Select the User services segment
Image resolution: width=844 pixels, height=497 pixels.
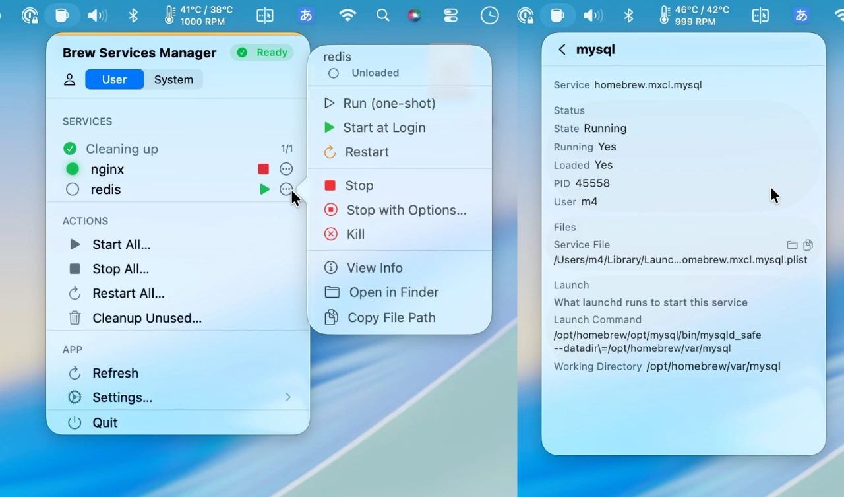coord(114,80)
